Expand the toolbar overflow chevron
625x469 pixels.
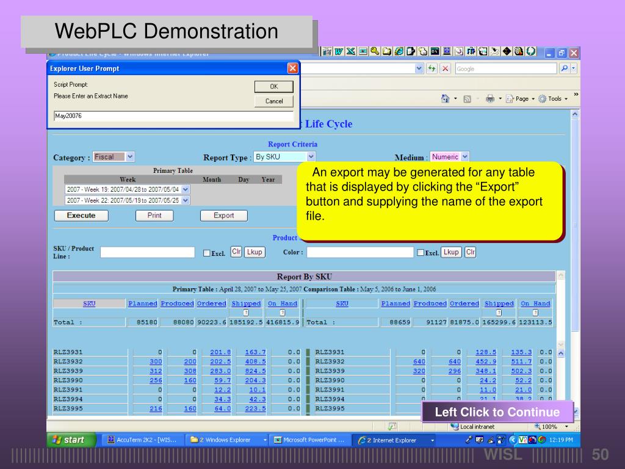pyautogui.click(x=576, y=94)
